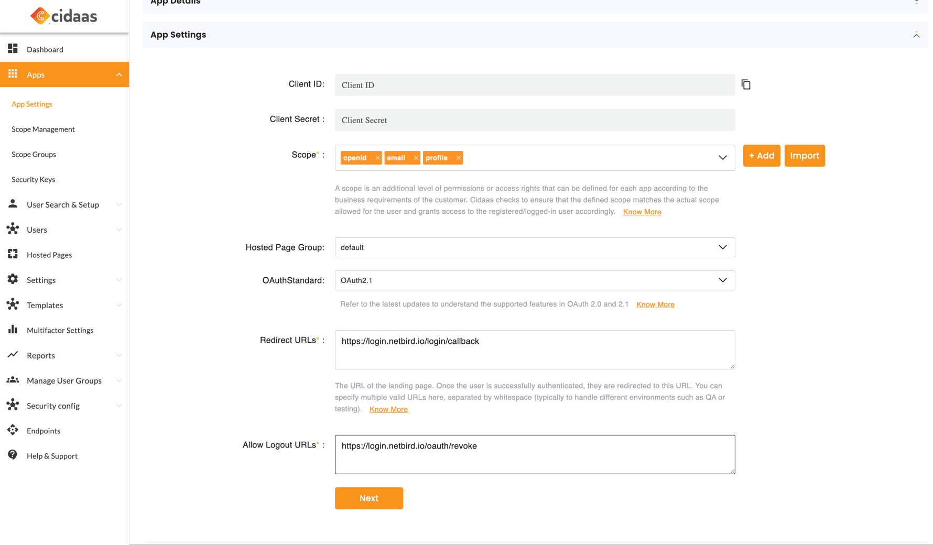The image size is (933, 545).
Task: Click the Redirect URLs input field
Action: (x=534, y=350)
